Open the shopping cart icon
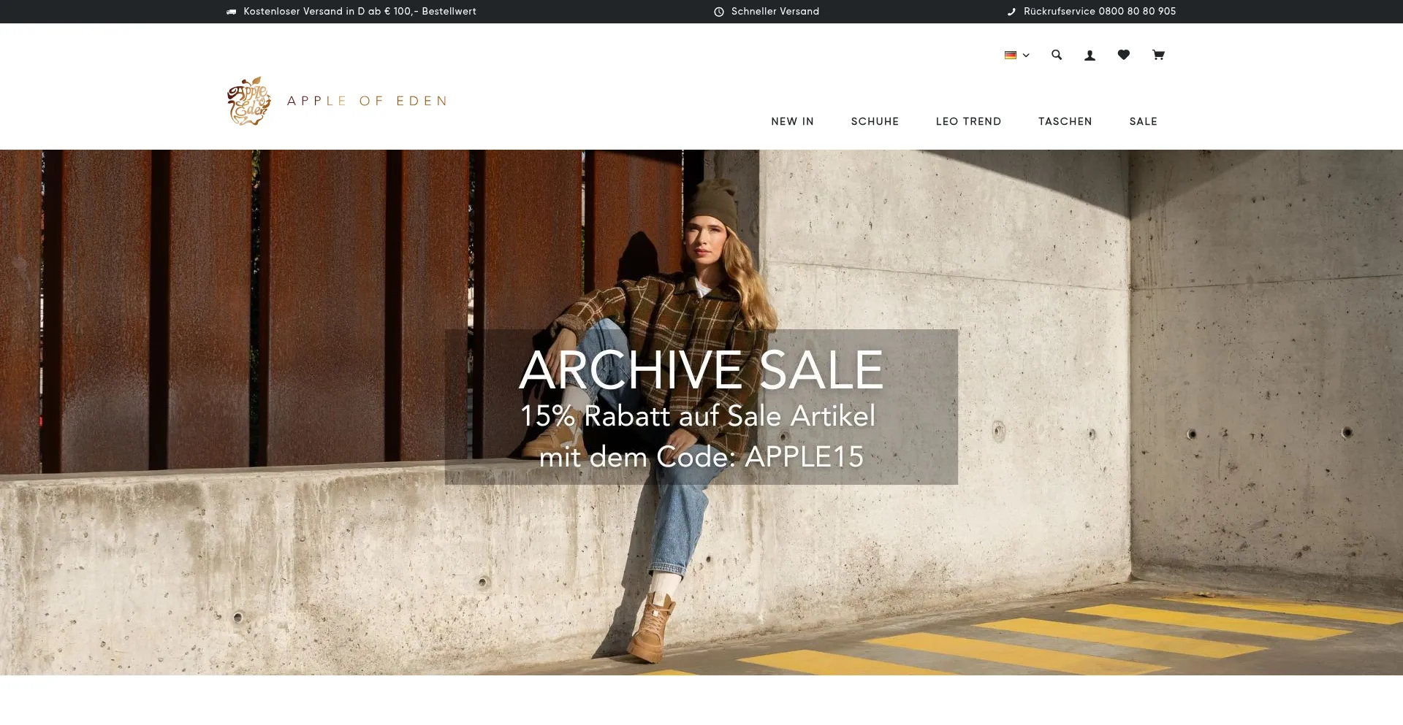Image resolution: width=1403 pixels, height=725 pixels. pyautogui.click(x=1158, y=55)
